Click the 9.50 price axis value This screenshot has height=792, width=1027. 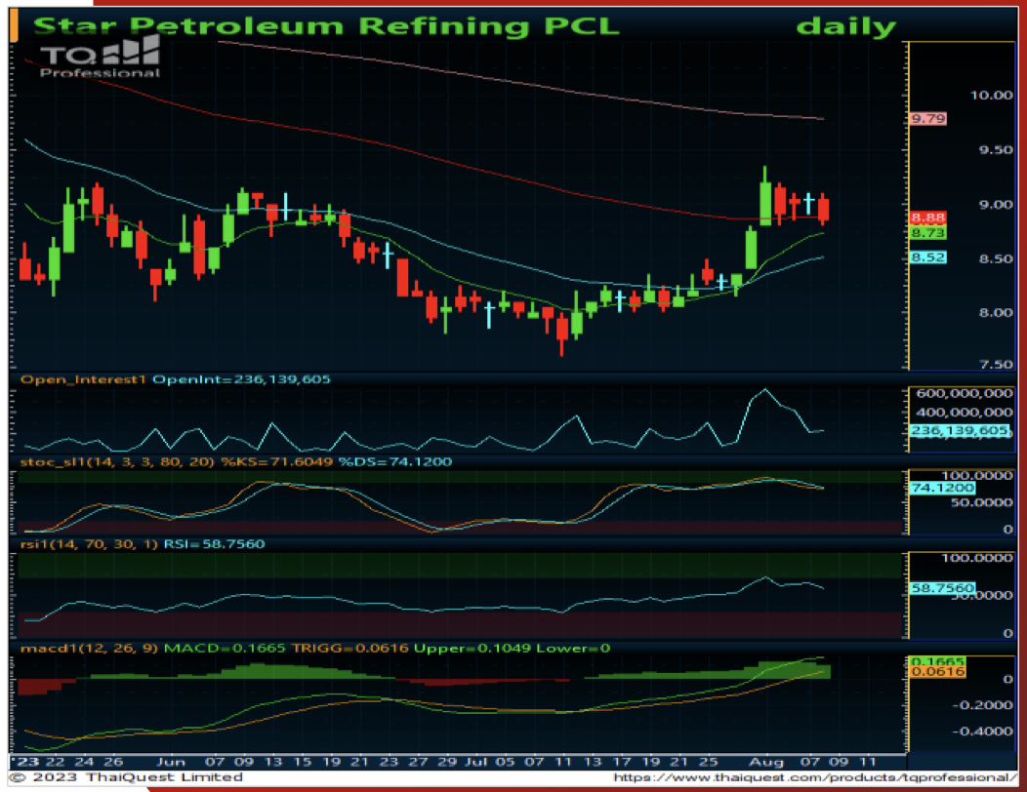[996, 149]
